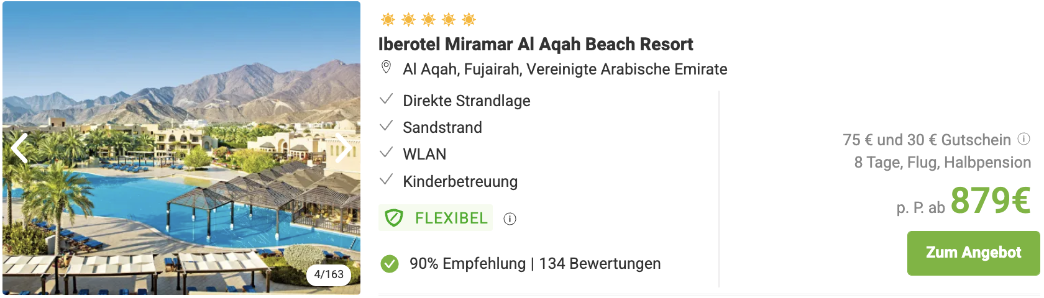Open the Al Aqah, Fujairah location link

tap(565, 69)
